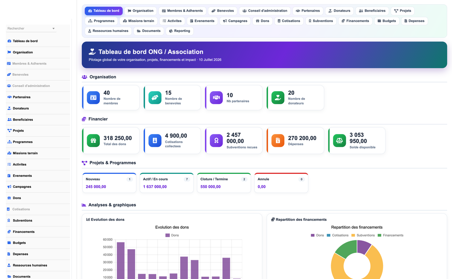Image resolution: width=452 pixels, height=279 pixels.
Task: Toggle the Financements legend swatch in donut chart
Action: (380, 235)
